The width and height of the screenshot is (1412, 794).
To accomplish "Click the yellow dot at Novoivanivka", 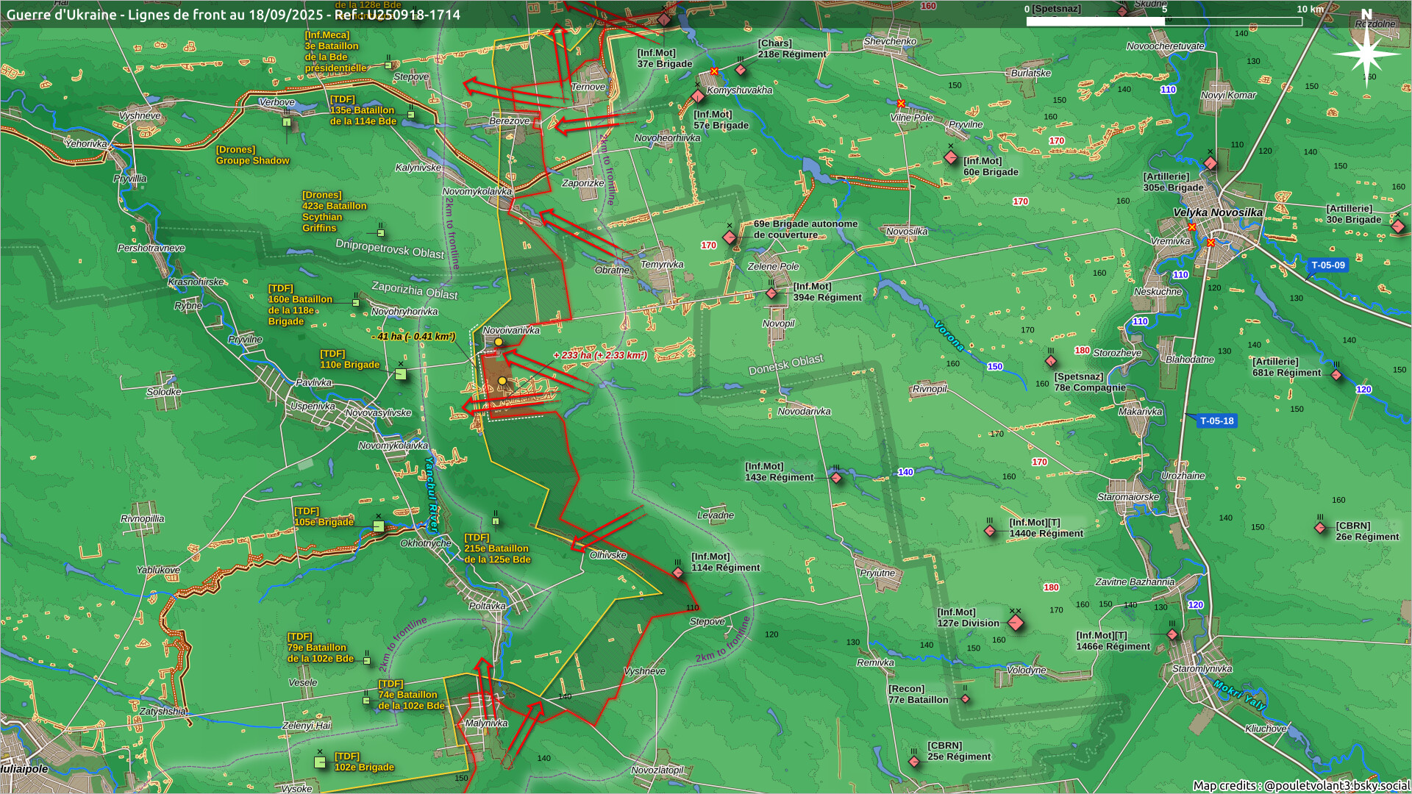I will pos(499,342).
